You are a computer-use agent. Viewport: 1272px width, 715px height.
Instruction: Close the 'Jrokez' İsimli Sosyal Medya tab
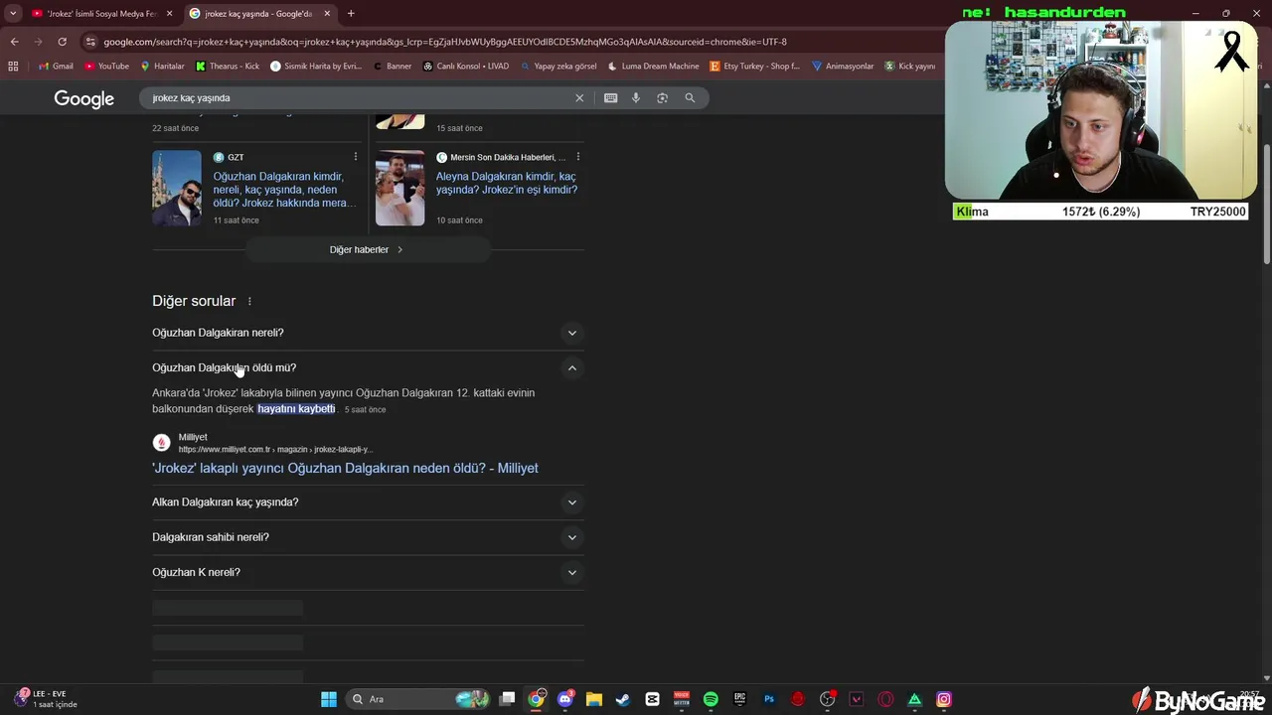point(170,14)
